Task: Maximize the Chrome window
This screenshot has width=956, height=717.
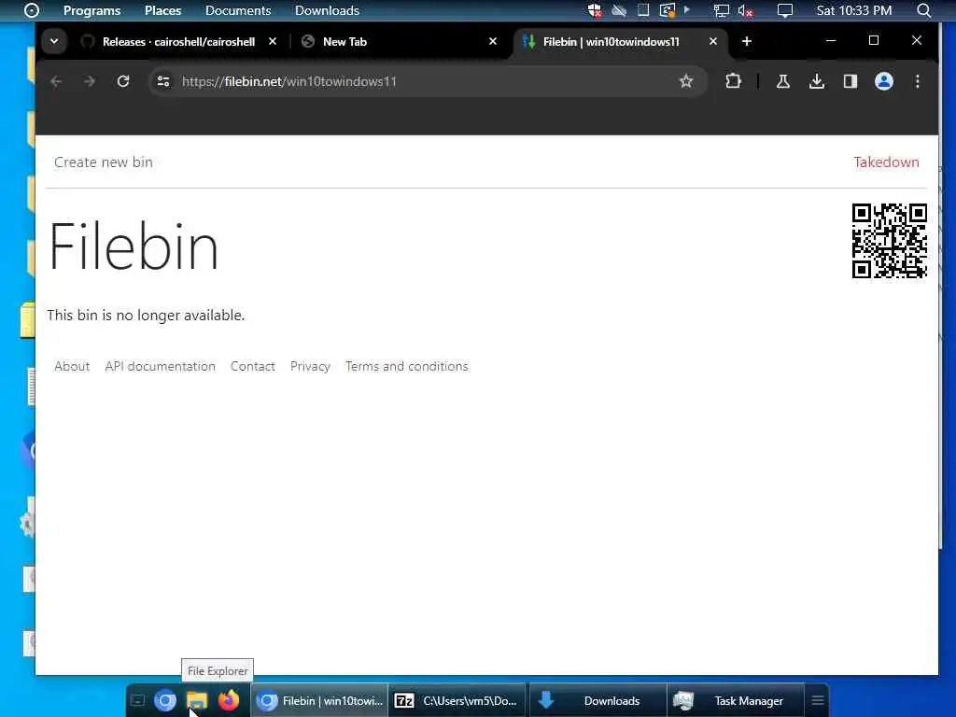Action: click(873, 40)
